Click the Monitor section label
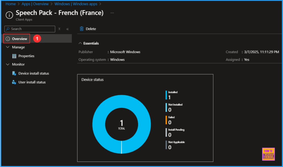The height and width of the screenshot is (167, 283). 18,65
